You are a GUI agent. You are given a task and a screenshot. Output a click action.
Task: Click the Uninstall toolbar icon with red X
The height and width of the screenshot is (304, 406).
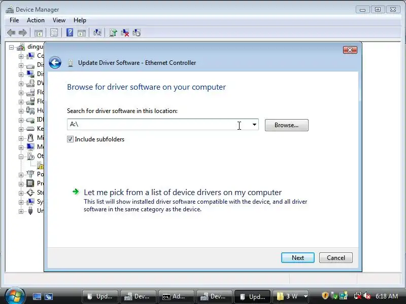coord(125,32)
